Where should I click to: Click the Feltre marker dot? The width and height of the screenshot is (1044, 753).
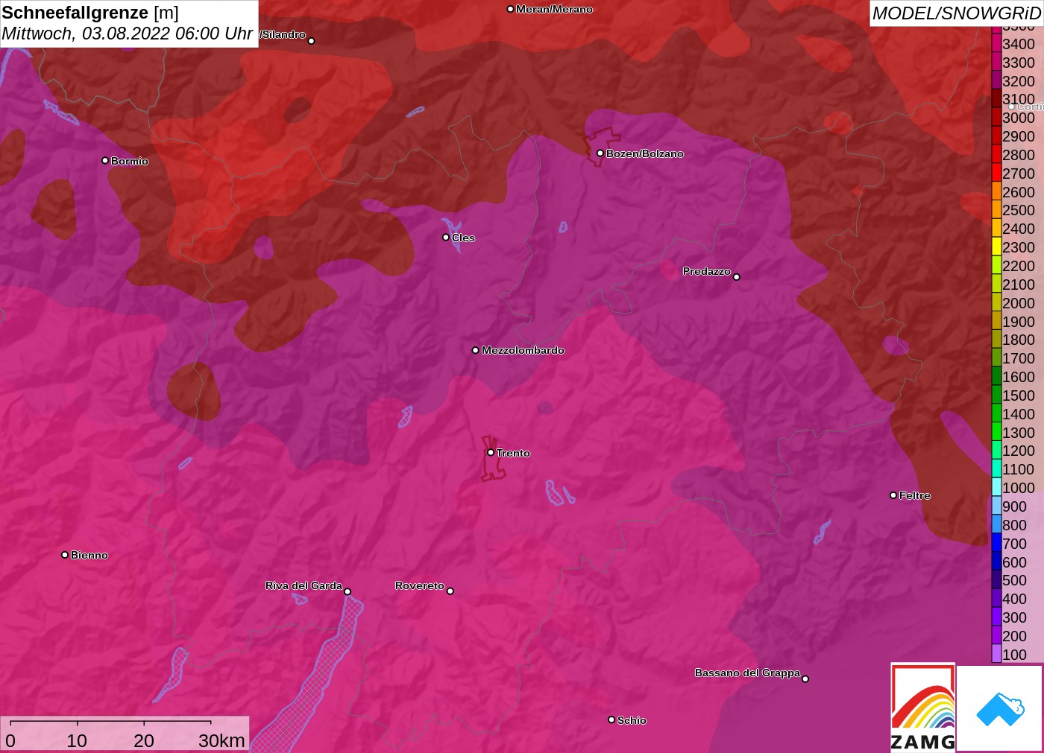click(893, 495)
